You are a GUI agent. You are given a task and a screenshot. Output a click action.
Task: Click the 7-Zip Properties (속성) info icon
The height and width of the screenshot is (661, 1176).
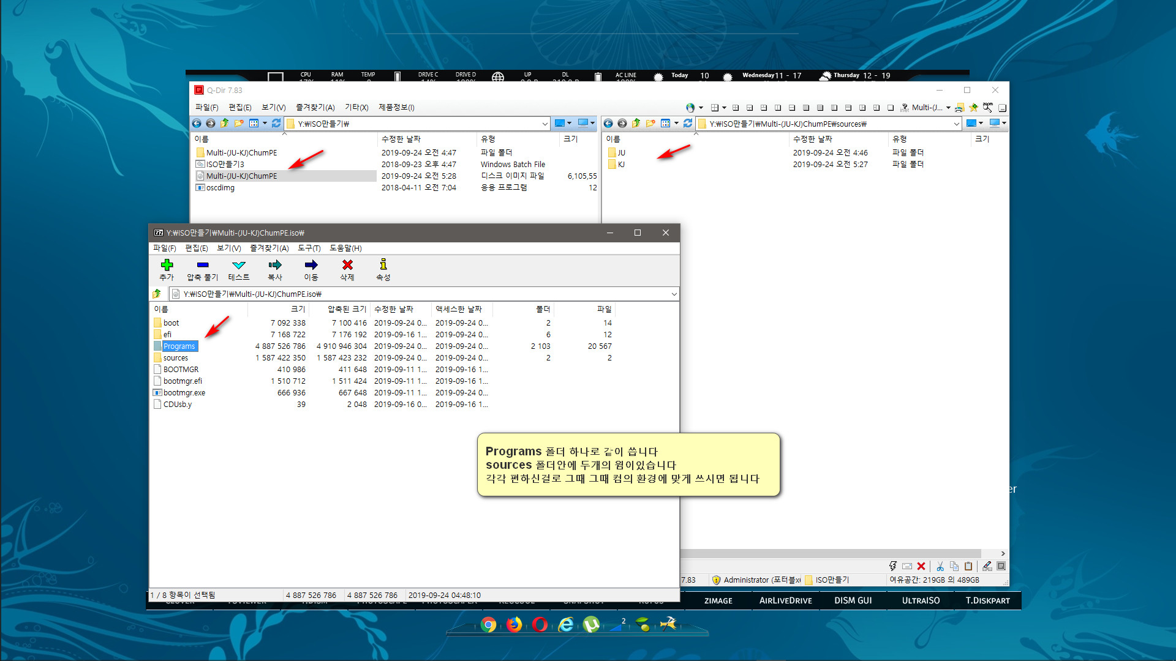coord(383,269)
